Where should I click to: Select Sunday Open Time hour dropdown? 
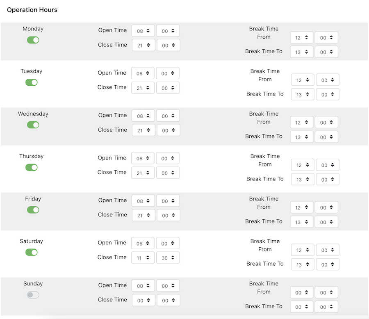coord(143,285)
